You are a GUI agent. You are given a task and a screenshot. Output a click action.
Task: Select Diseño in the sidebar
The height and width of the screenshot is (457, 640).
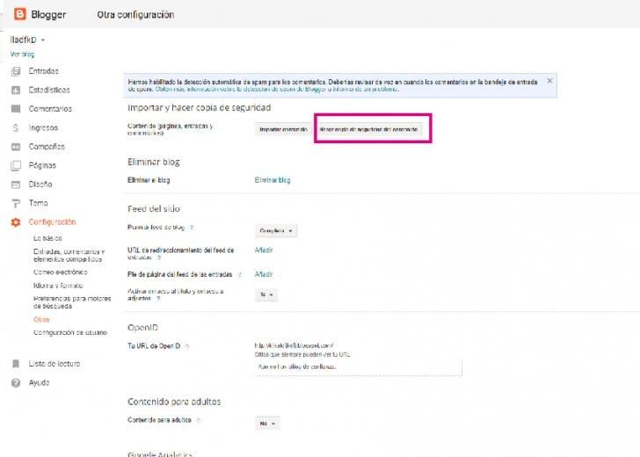click(40, 184)
